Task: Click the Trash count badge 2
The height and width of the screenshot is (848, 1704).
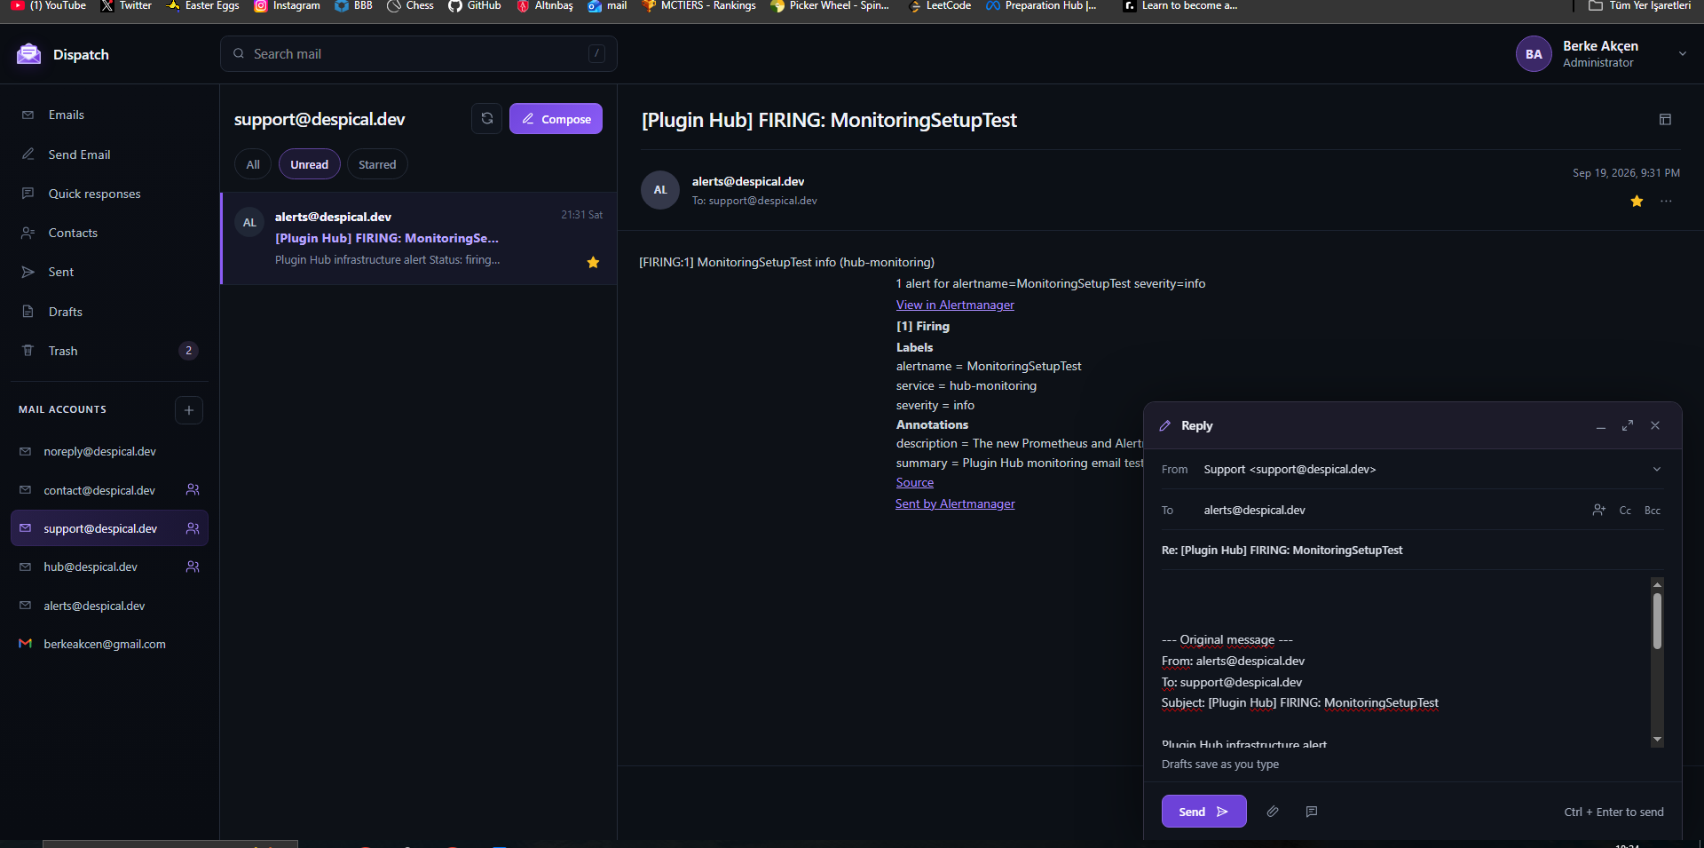Action: tap(188, 351)
